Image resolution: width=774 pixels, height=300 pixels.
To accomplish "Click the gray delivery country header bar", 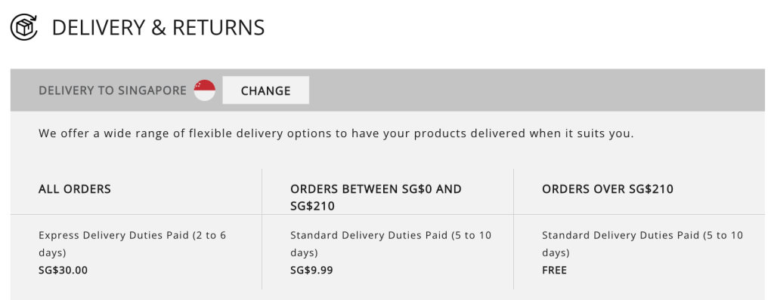I will click(x=388, y=90).
